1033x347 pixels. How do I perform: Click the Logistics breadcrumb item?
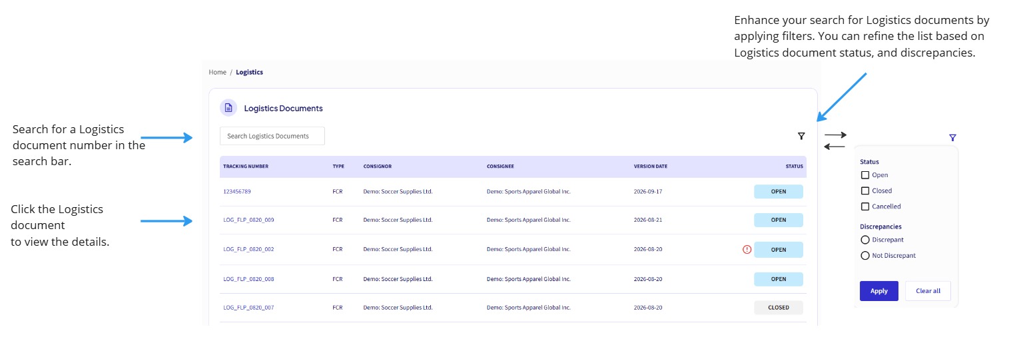point(249,72)
